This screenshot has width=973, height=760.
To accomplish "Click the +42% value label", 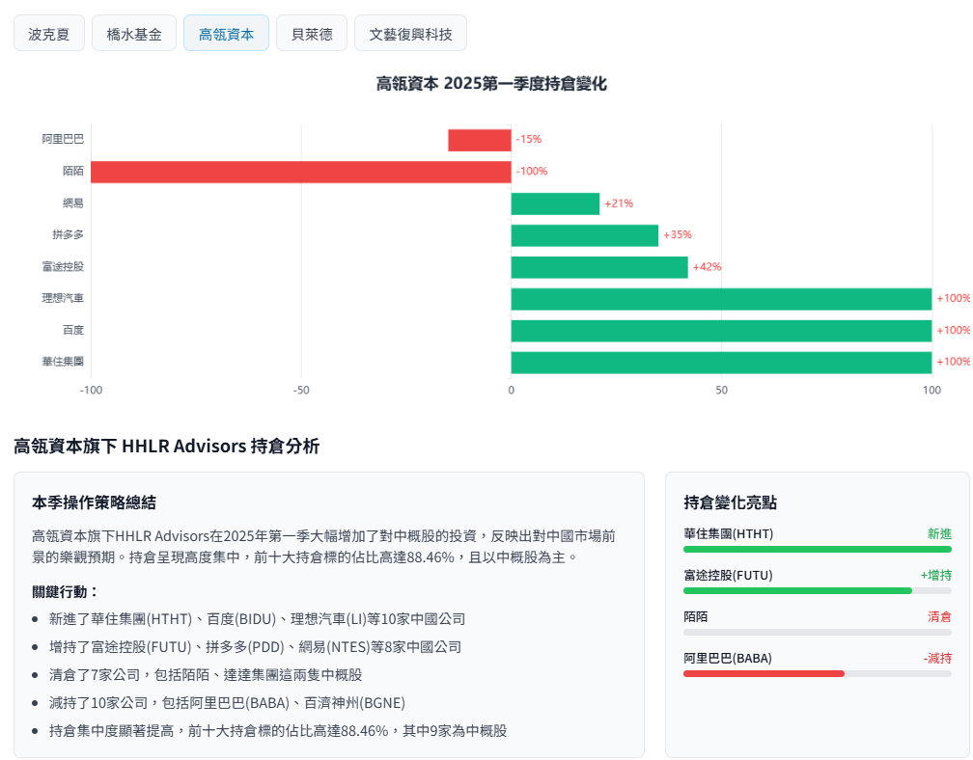I will click(x=708, y=267).
